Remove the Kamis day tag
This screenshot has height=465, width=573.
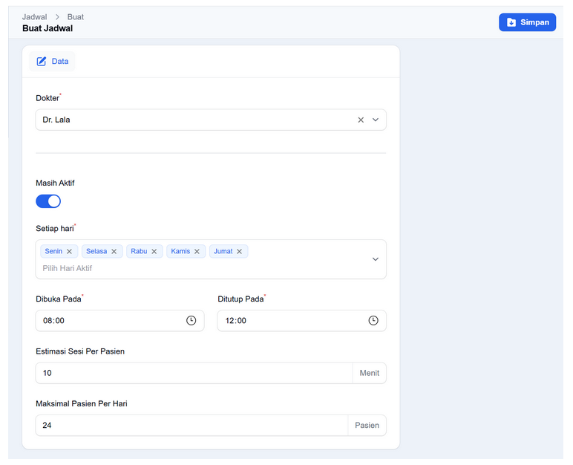pos(197,251)
